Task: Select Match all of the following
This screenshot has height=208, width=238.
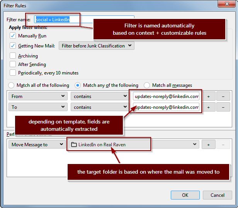Action: pos(11,85)
